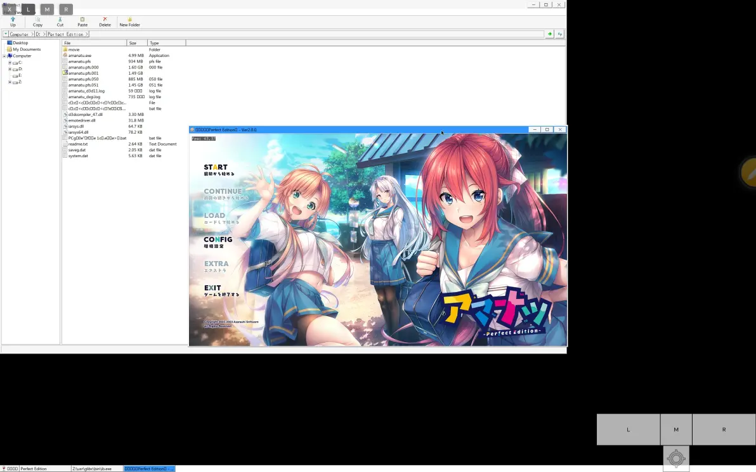The height and width of the screenshot is (472, 756).
Task: Switch to the game window taskbar item
Action: click(149, 468)
